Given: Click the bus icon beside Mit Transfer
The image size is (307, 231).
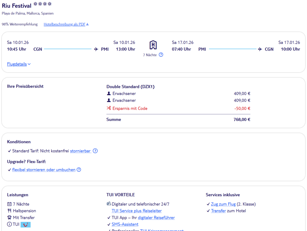Looking at the screenshot, I should pos(9,218).
